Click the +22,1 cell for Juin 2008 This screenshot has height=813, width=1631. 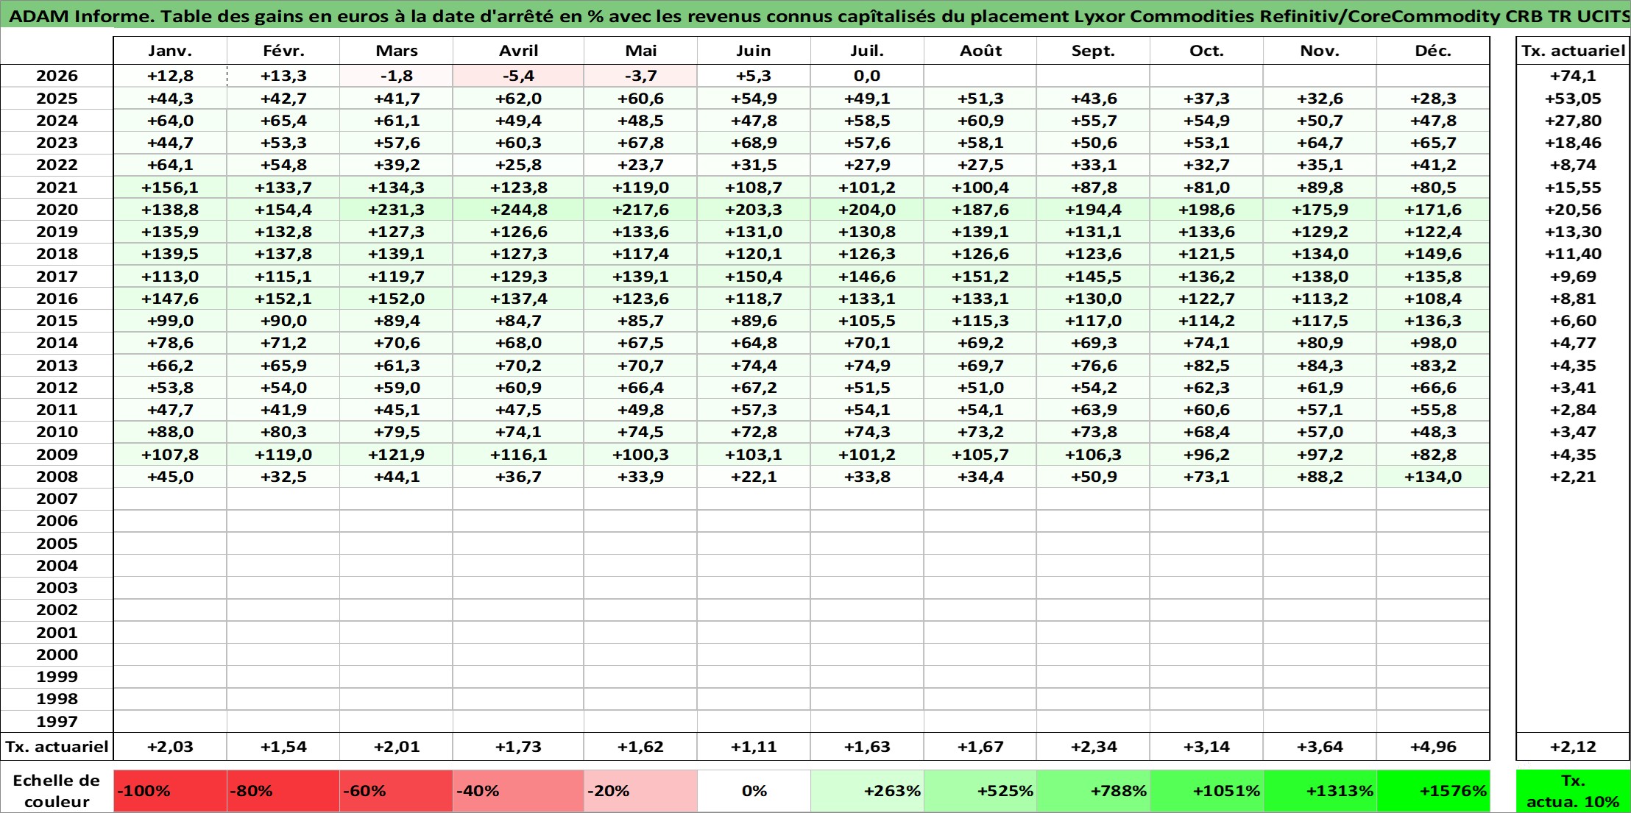coord(754,477)
